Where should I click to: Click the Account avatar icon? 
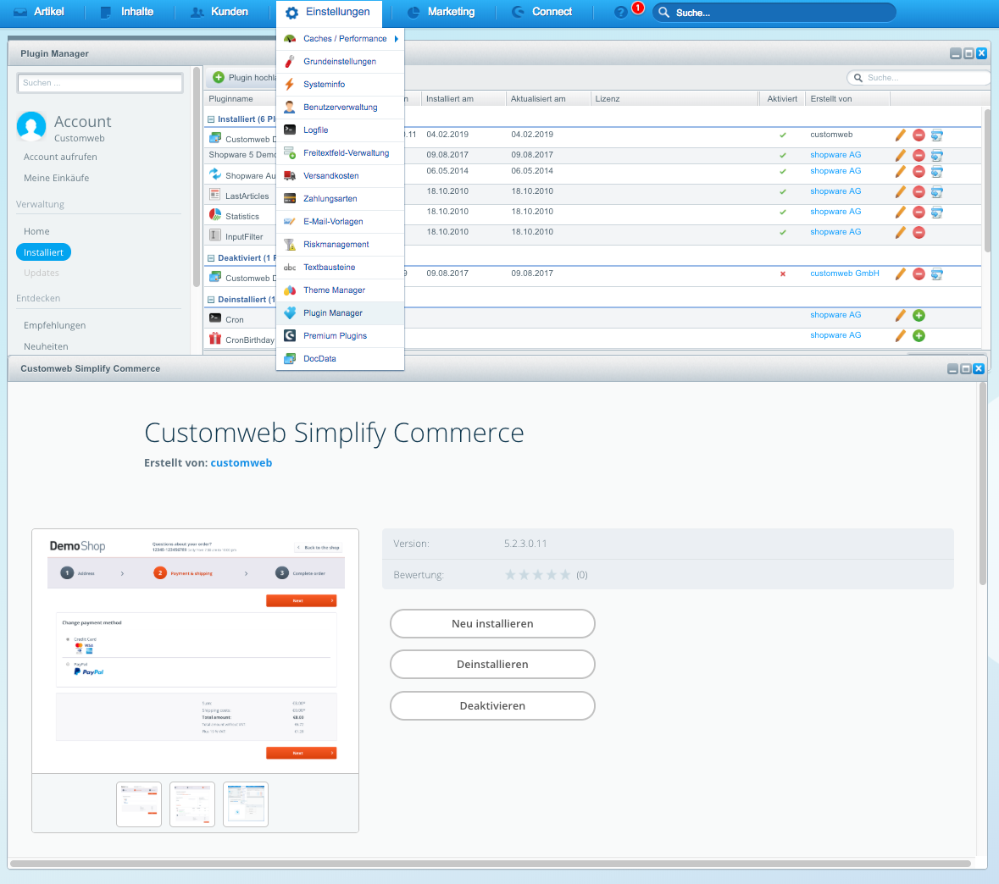point(31,126)
